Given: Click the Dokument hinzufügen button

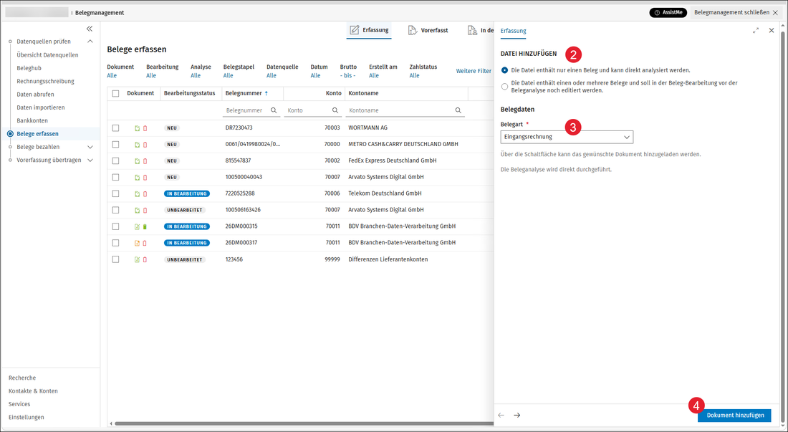Looking at the screenshot, I should 734,416.
